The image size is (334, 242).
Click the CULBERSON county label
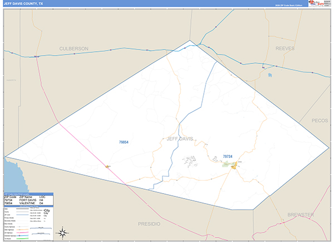(73, 49)
